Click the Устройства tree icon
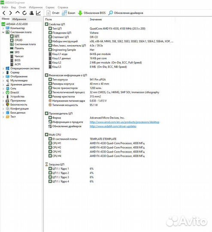This screenshot has height=232, width=212. tap(8, 97)
